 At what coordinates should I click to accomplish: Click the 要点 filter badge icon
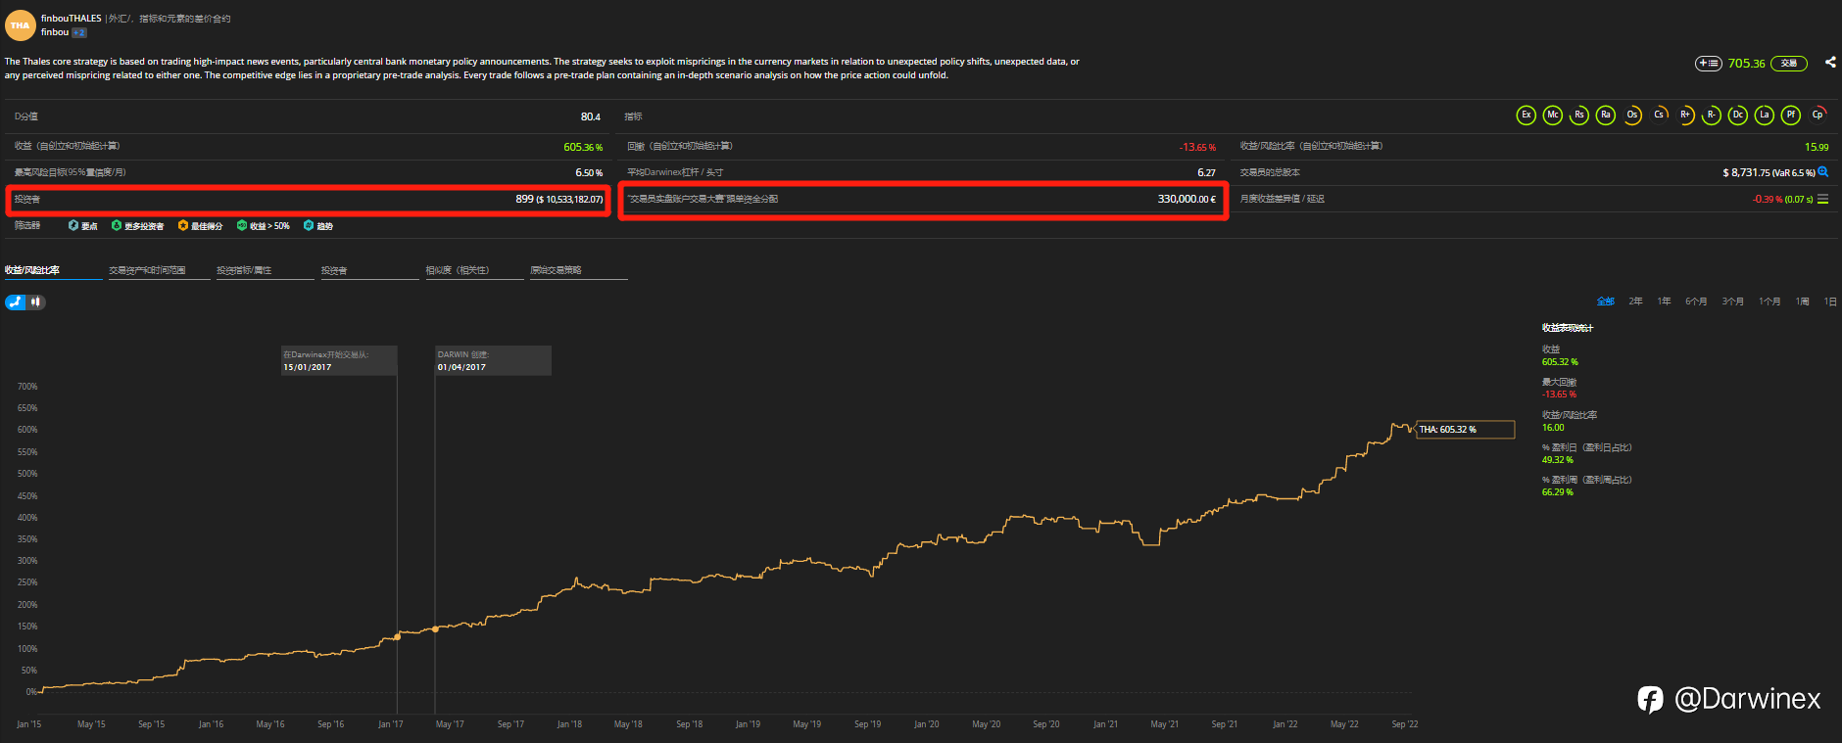pos(73,225)
